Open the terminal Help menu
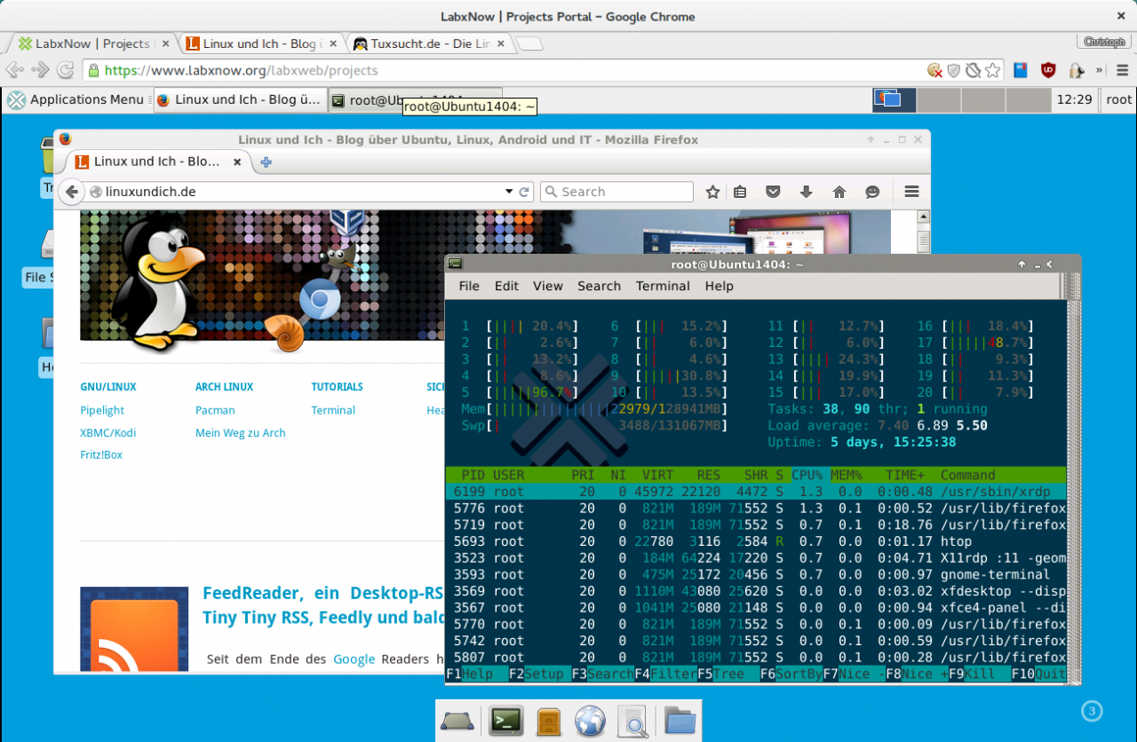The width and height of the screenshot is (1137, 742). 720,286
